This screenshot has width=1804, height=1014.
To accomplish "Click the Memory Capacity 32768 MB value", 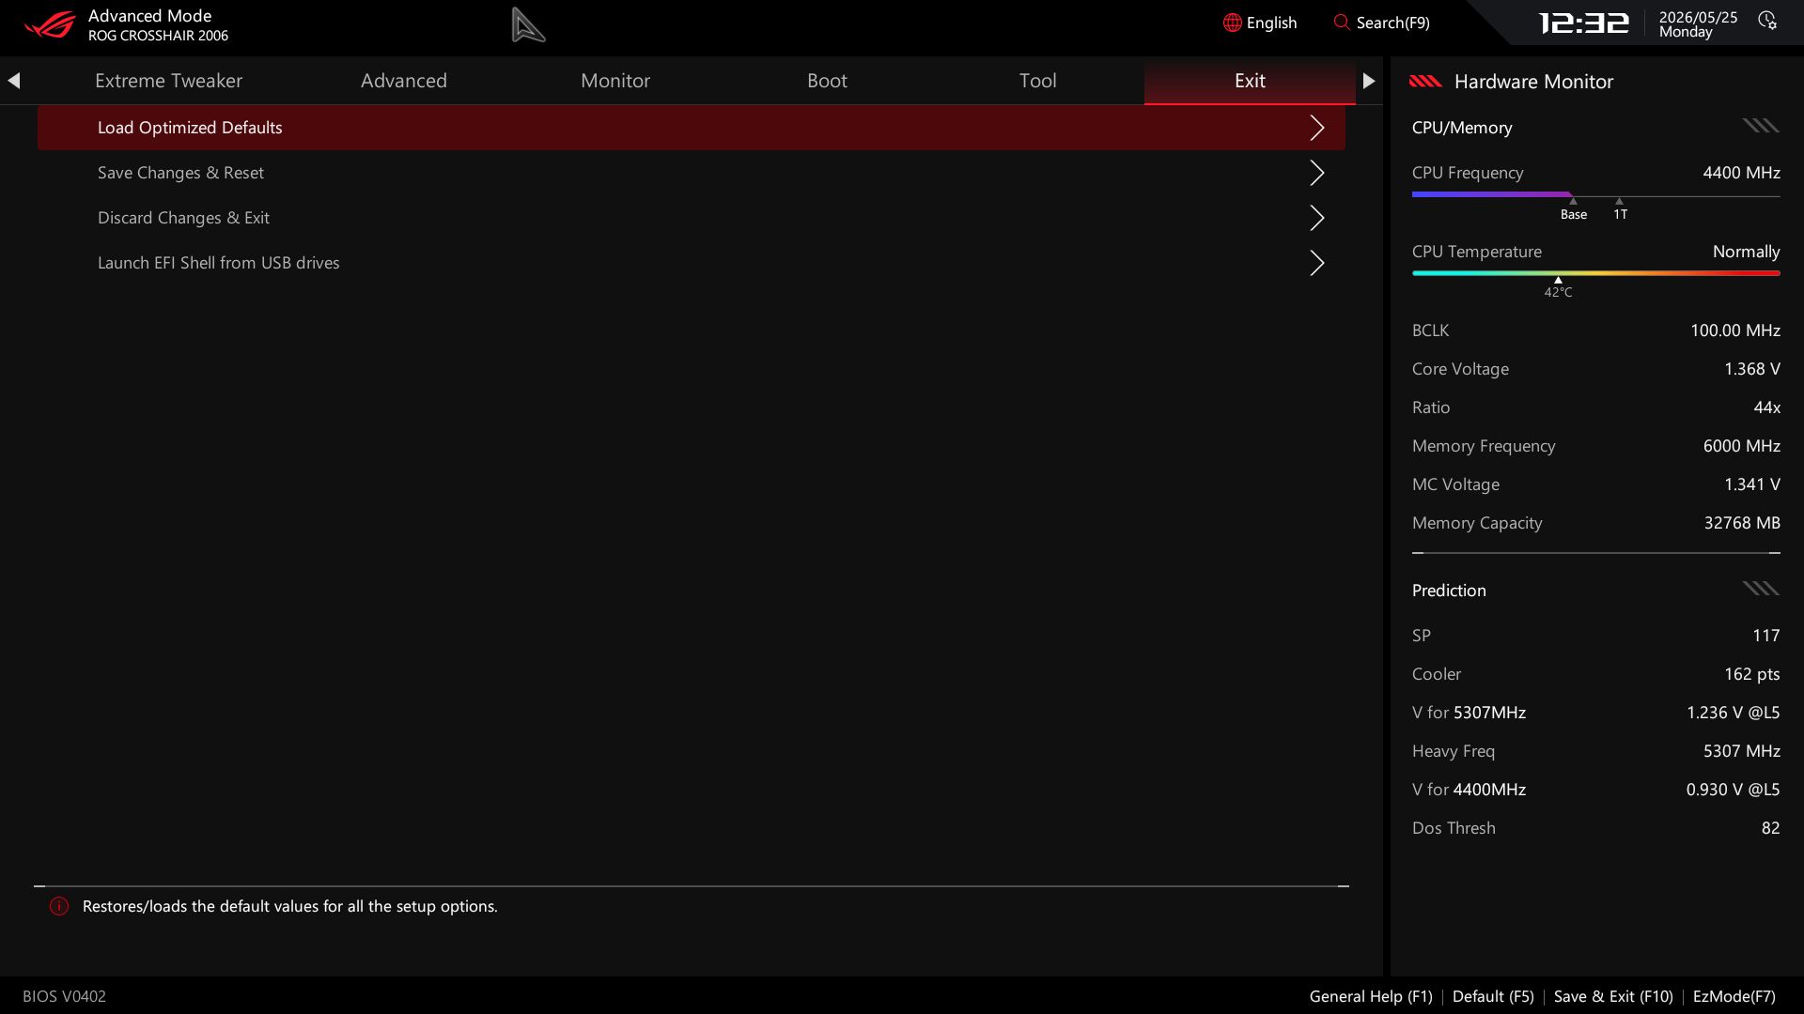I will click(1742, 523).
